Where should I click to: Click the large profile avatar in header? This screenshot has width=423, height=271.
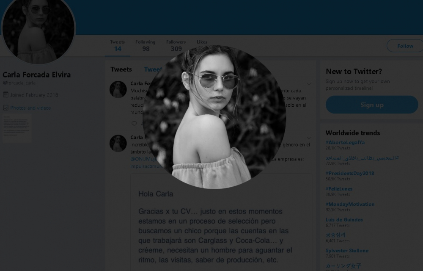[x=38, y=28]
